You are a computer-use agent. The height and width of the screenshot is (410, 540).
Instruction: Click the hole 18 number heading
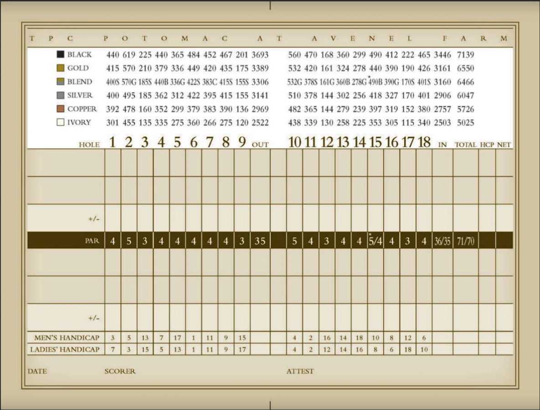[423, 142]
